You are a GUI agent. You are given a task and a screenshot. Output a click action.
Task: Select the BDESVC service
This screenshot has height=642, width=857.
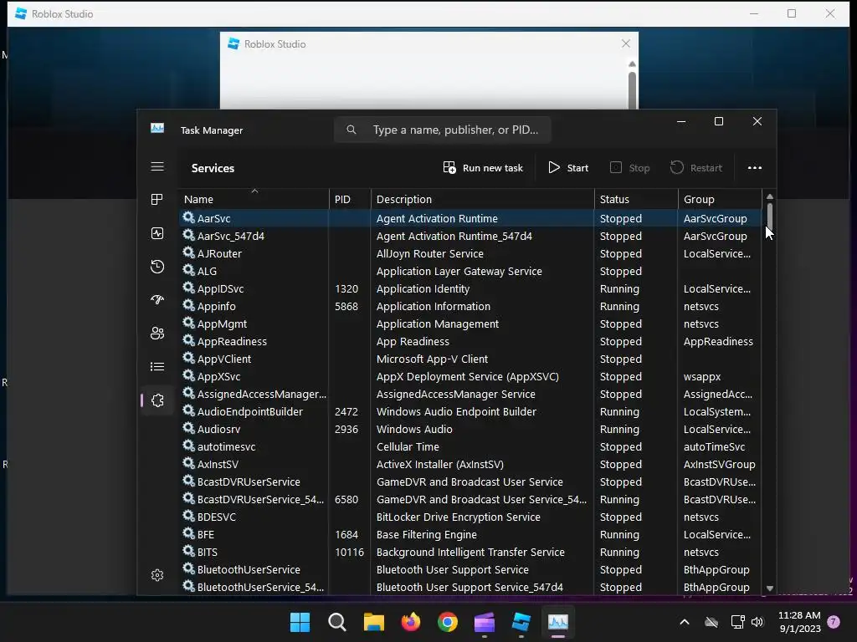470,517
